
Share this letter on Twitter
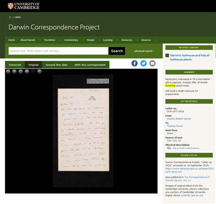144,63
